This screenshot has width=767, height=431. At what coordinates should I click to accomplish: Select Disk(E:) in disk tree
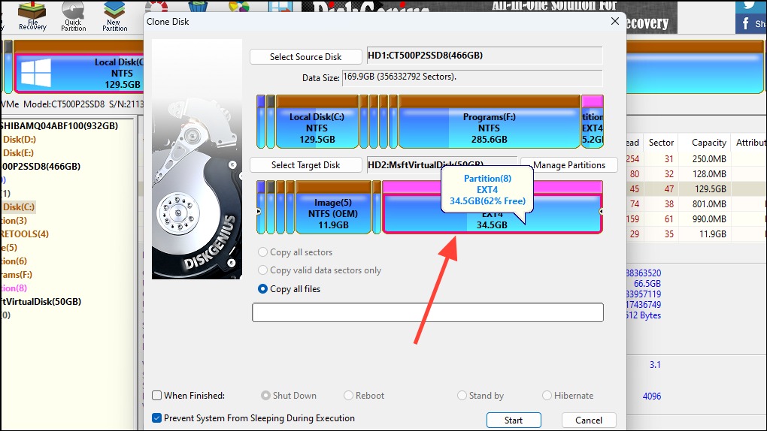18,153
